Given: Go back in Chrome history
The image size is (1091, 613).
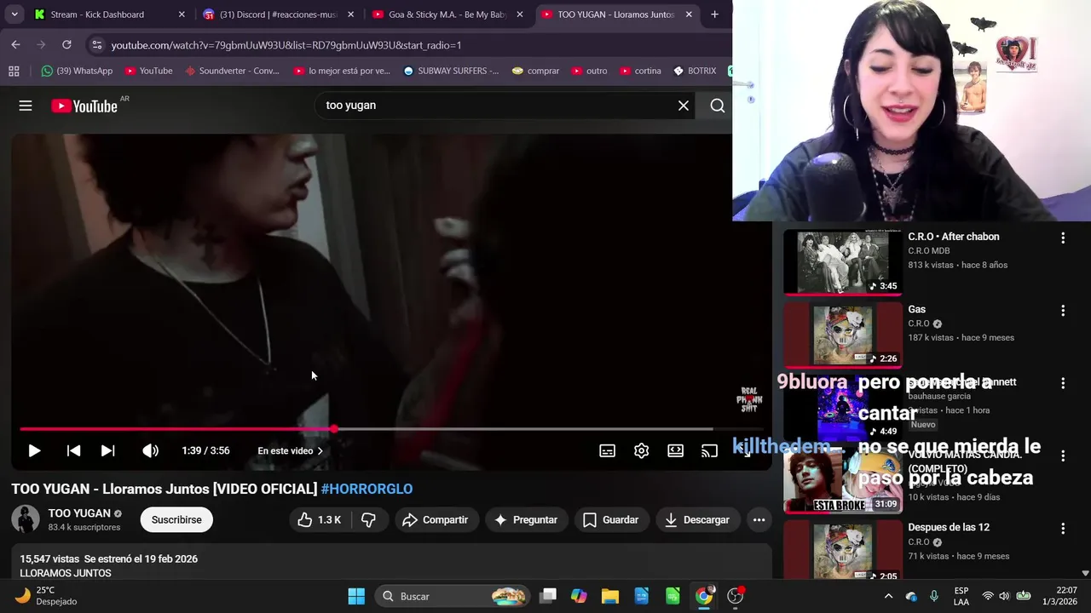Looking at the screenshot, I should pos(15,44).
